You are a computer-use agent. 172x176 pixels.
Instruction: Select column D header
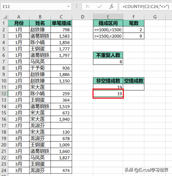pos(83,17)
